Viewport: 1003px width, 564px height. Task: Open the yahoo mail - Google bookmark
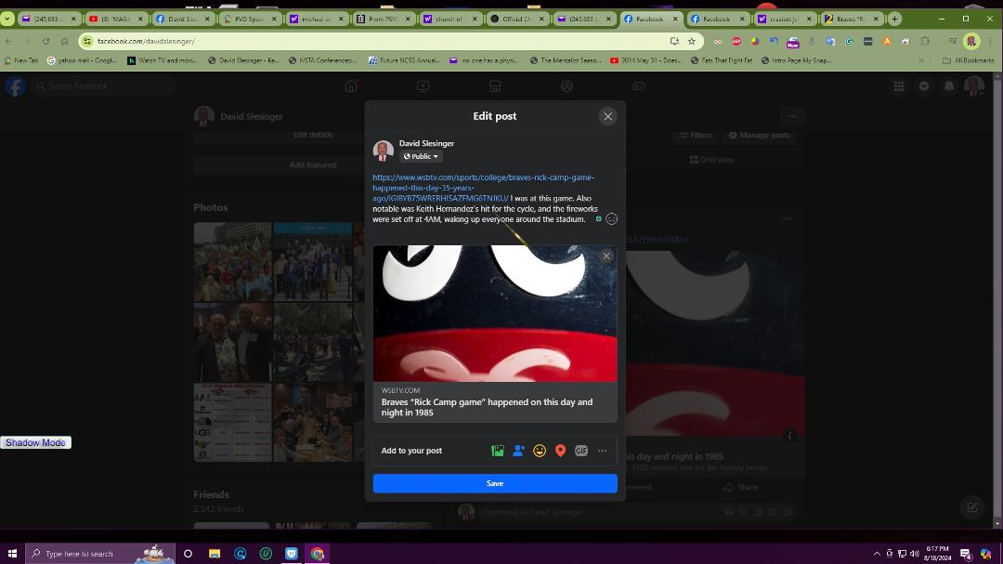pos(82,60)
